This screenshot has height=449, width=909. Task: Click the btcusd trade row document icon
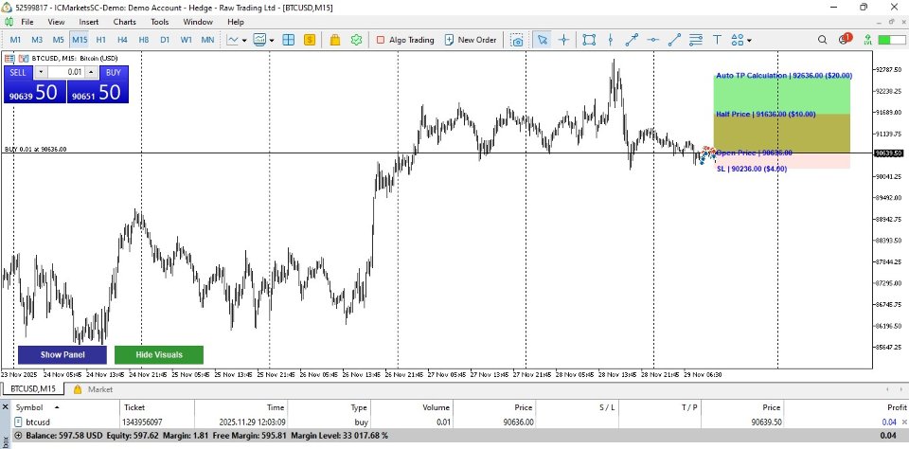(19, 422)
